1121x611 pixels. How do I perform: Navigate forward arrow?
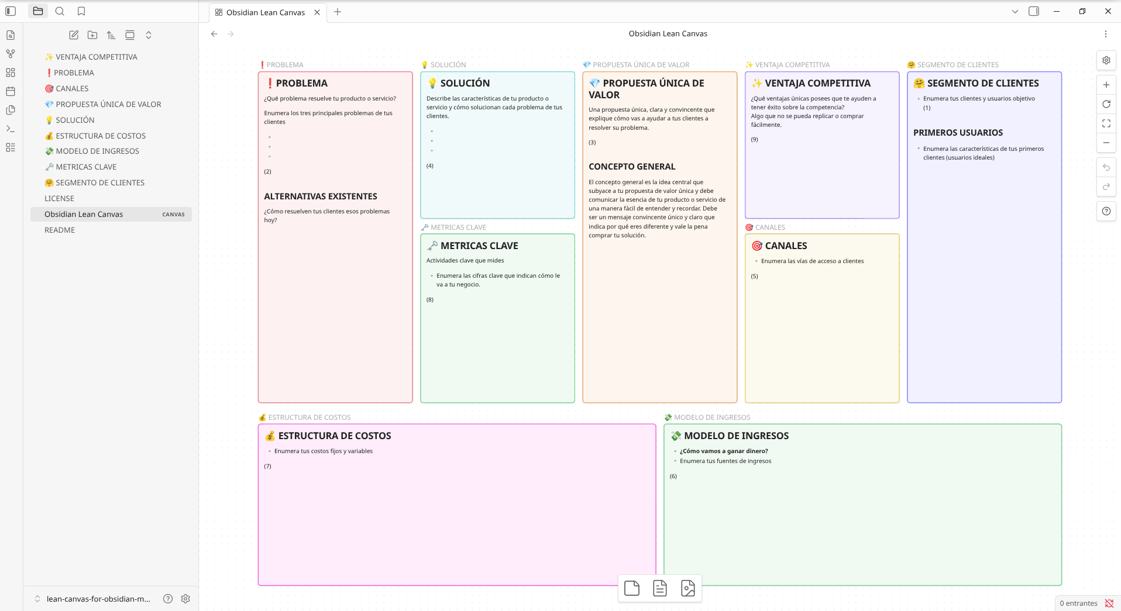[231, 34]
